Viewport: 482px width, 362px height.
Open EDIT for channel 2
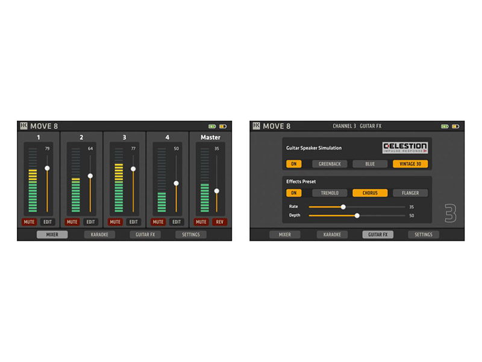(91, 221)
